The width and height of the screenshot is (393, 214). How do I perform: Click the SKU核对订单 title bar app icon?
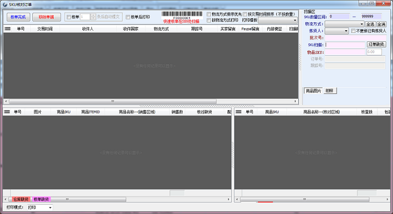pos(5,4)
